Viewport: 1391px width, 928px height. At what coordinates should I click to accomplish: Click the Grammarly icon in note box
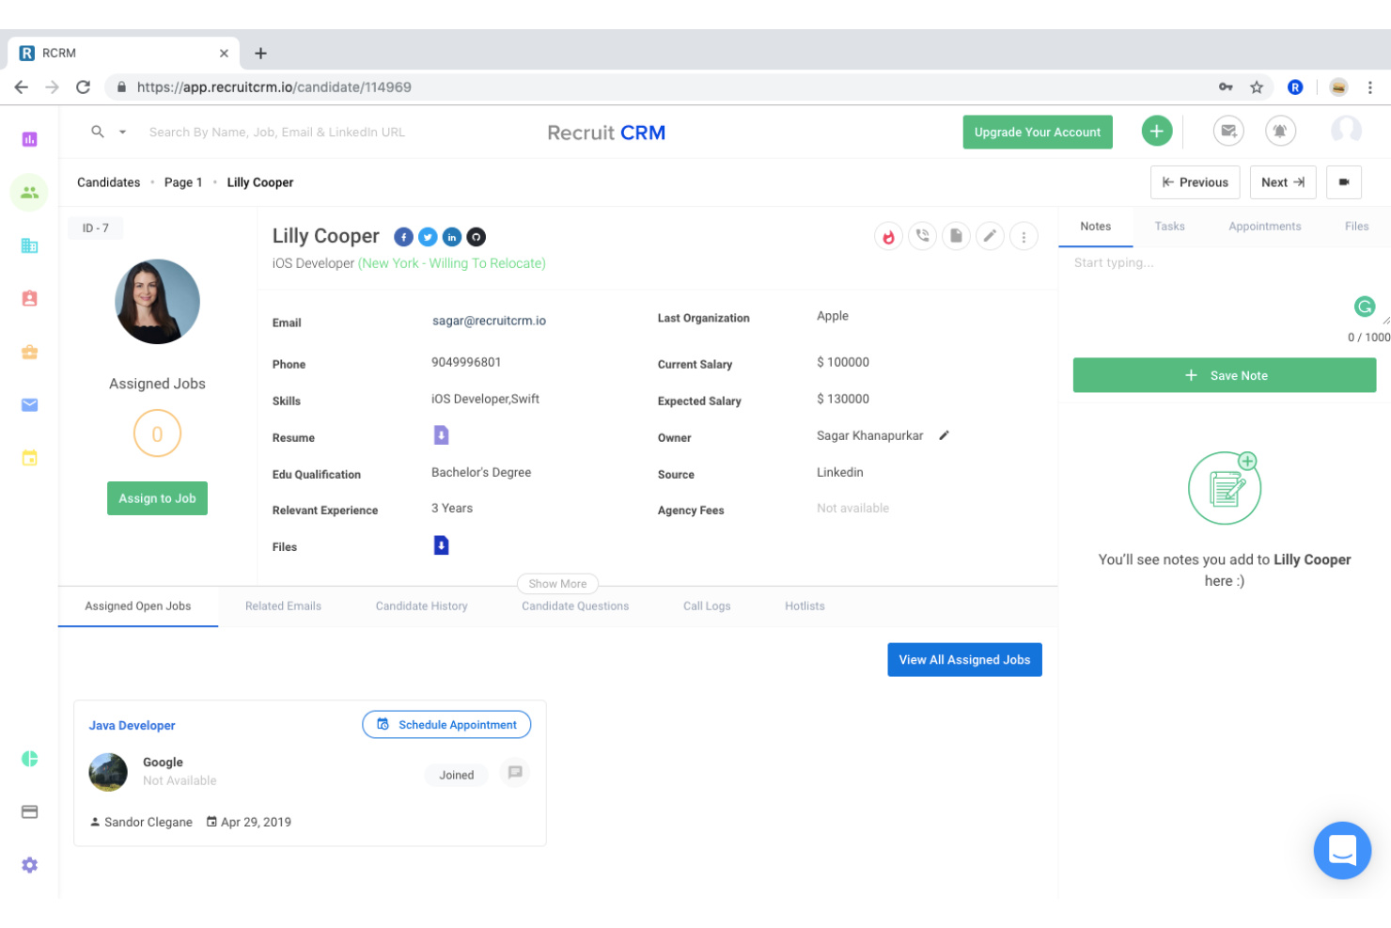coord(1365,307)
